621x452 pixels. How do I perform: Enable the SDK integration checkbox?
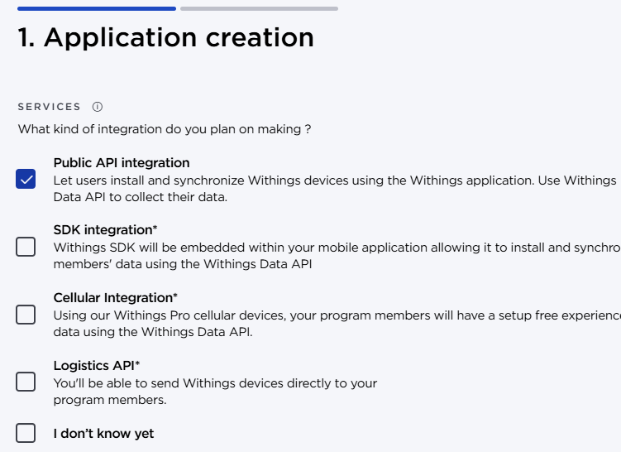pyautogui.click(x=26, y=247)
